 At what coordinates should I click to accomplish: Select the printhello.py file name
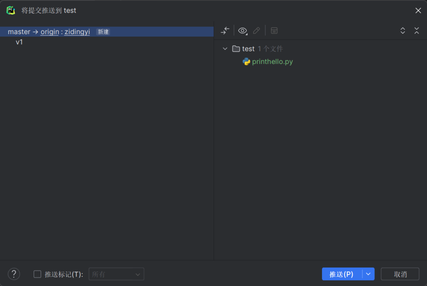click(x=272, y=62)
